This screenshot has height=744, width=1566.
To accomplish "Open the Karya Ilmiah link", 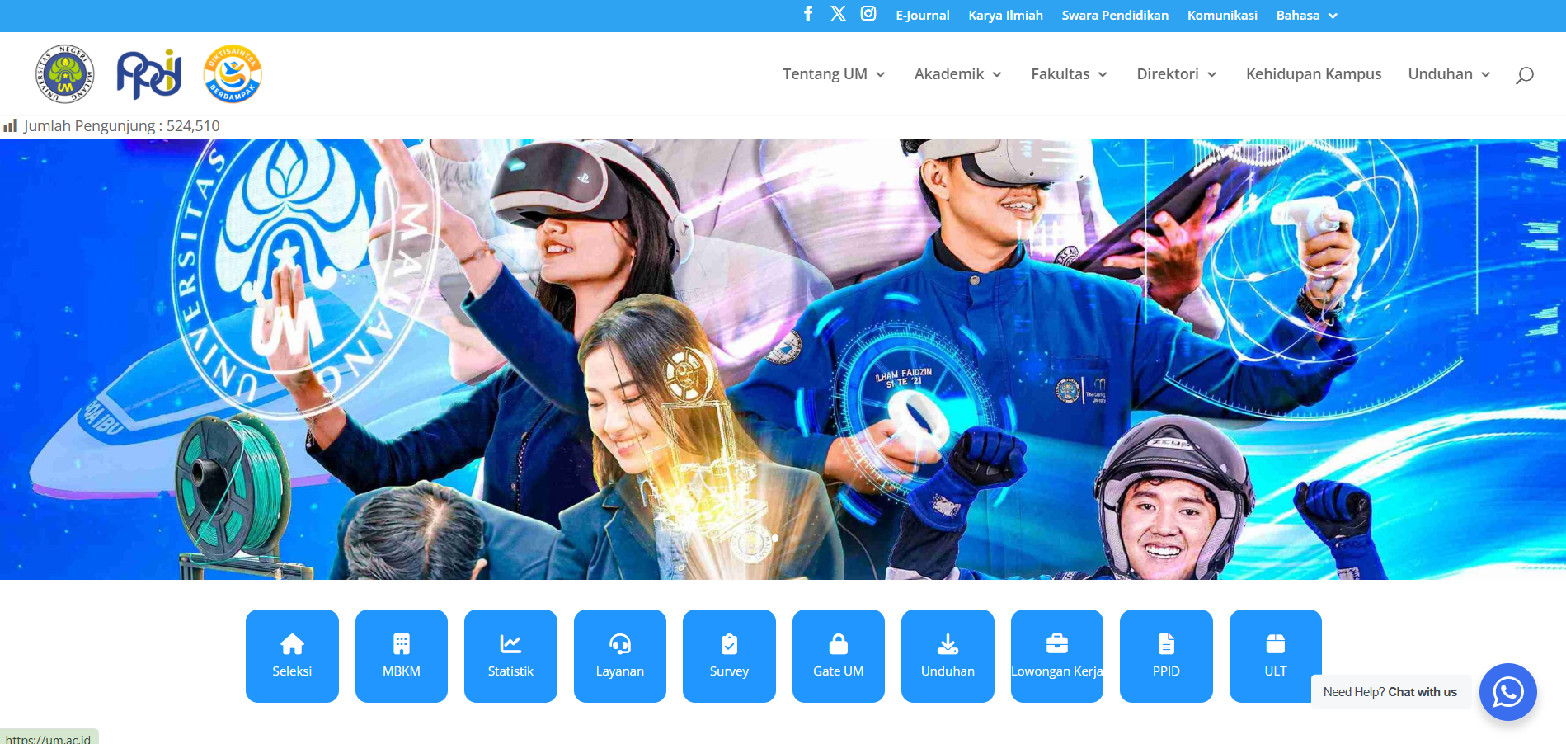I will pyautogui.click(x=1005, y=16).
